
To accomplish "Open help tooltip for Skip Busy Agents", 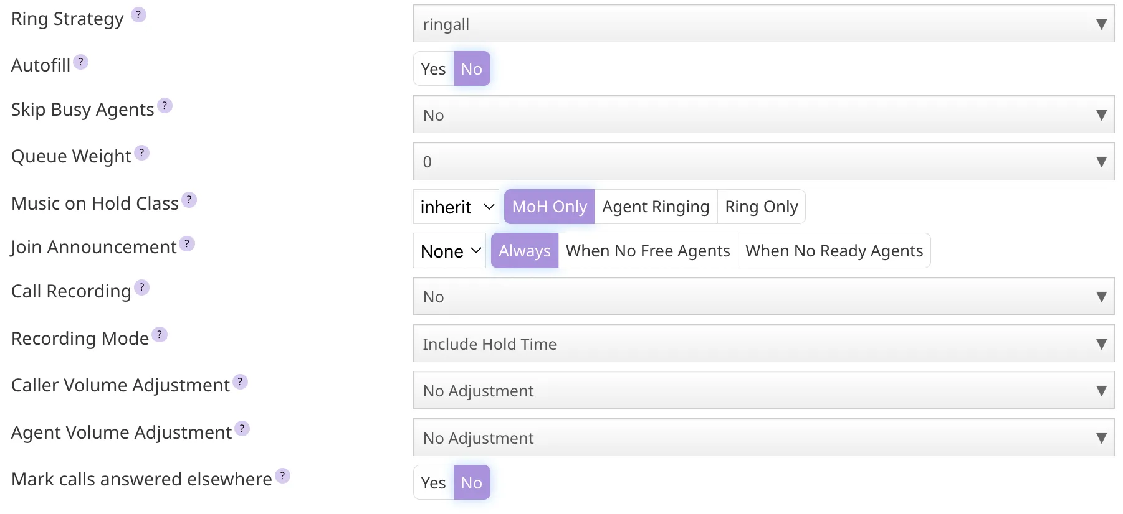I will tap(165, 106).
